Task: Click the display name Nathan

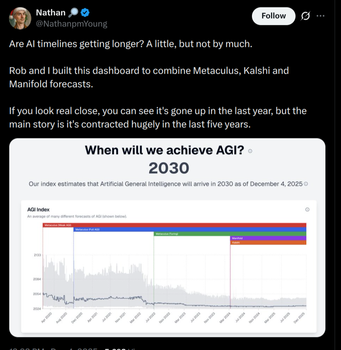Action: pyautogui.click(x=50, y=13)
